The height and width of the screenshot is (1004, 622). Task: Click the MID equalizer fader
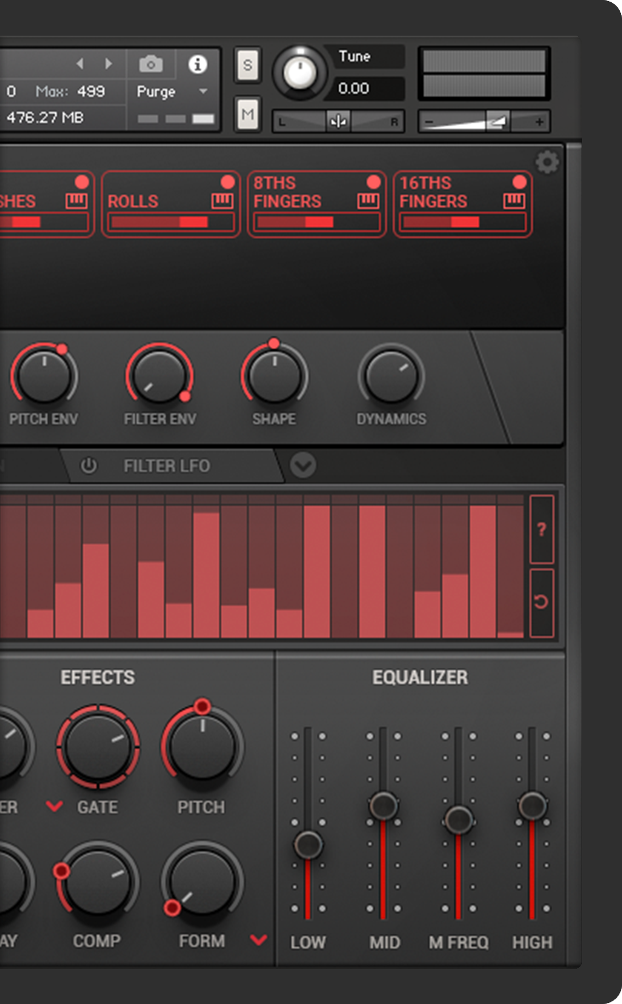coord(383,805)
